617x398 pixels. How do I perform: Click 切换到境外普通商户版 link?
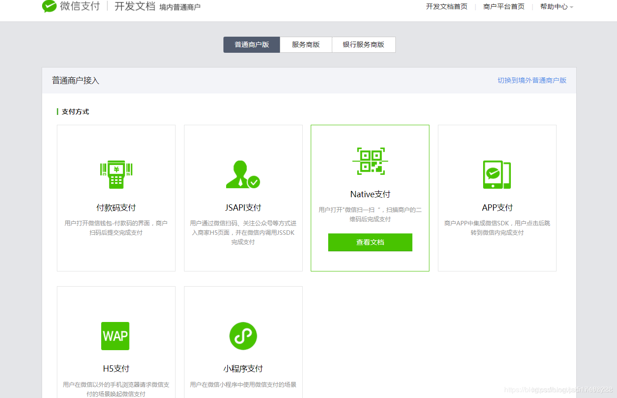pos(532,80)
